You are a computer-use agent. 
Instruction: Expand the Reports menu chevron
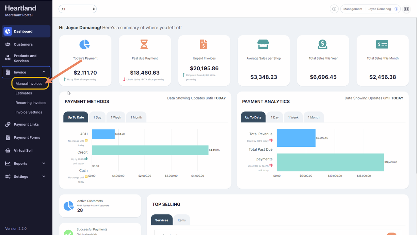click(44, 163)
